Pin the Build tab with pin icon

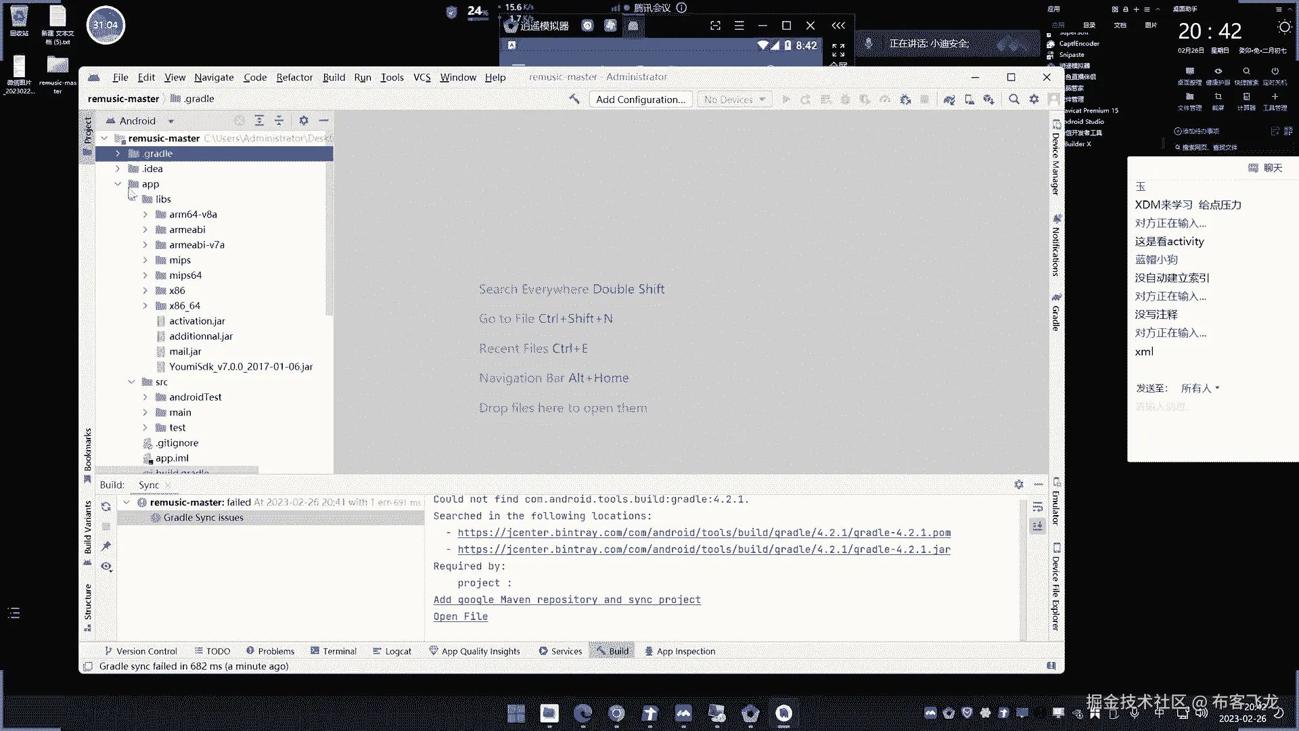(x=106, y=546)
